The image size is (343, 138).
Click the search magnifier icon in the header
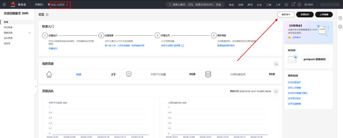pyautogui.click(x=170, y=4)
